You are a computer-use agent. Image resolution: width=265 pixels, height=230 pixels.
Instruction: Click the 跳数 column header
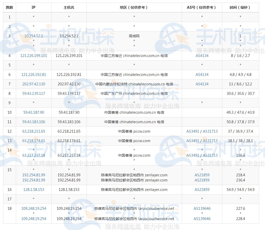(x=9, y=7)
